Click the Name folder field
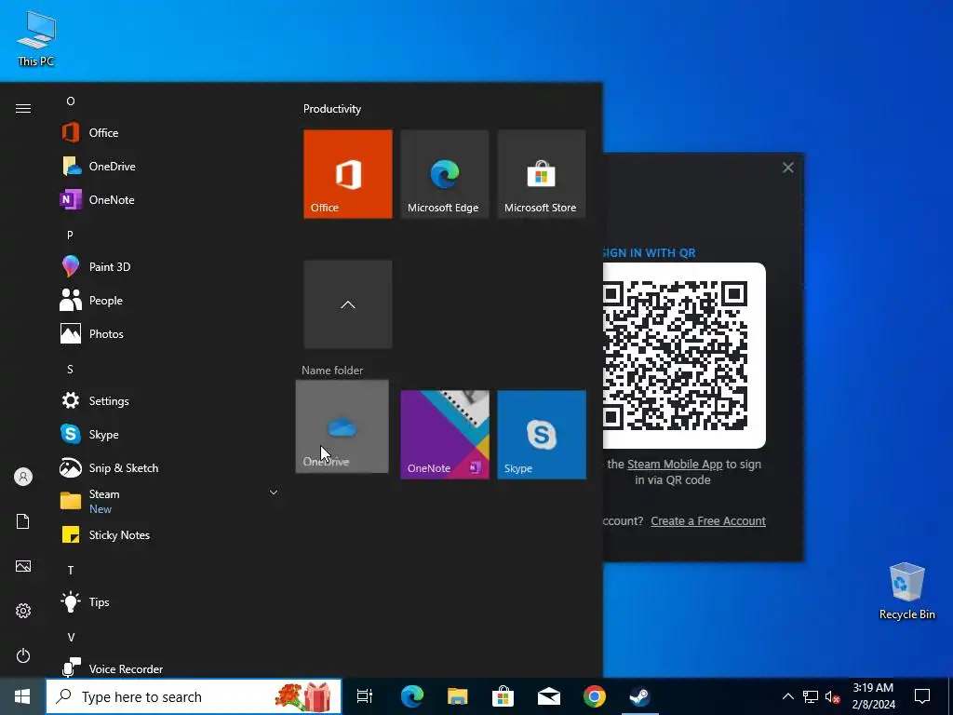 pos(332,371)
